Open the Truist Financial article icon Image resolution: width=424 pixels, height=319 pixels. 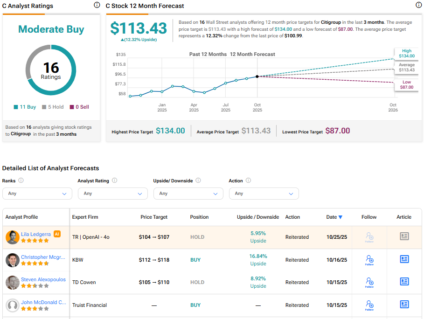(404, 305)
